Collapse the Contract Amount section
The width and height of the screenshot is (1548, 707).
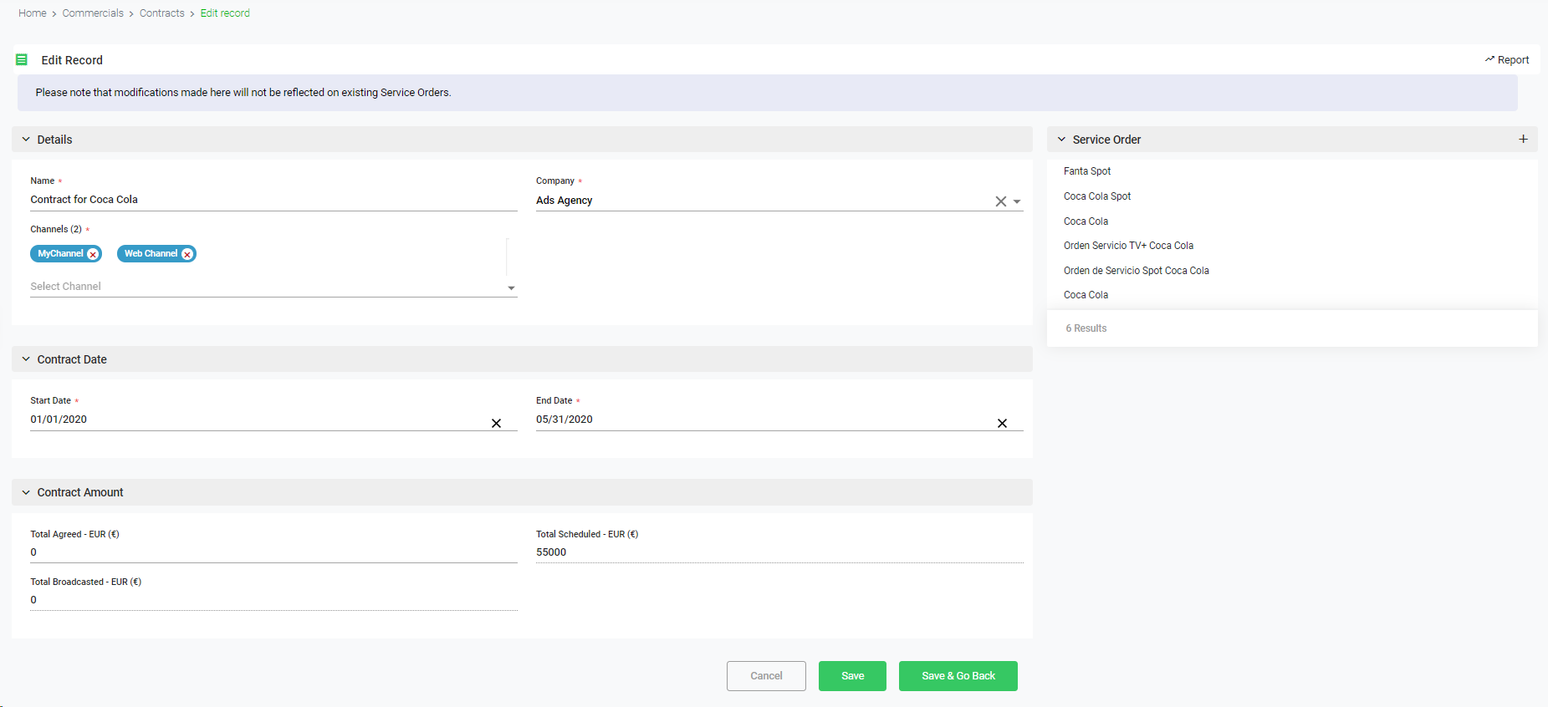tap(26, 492)
